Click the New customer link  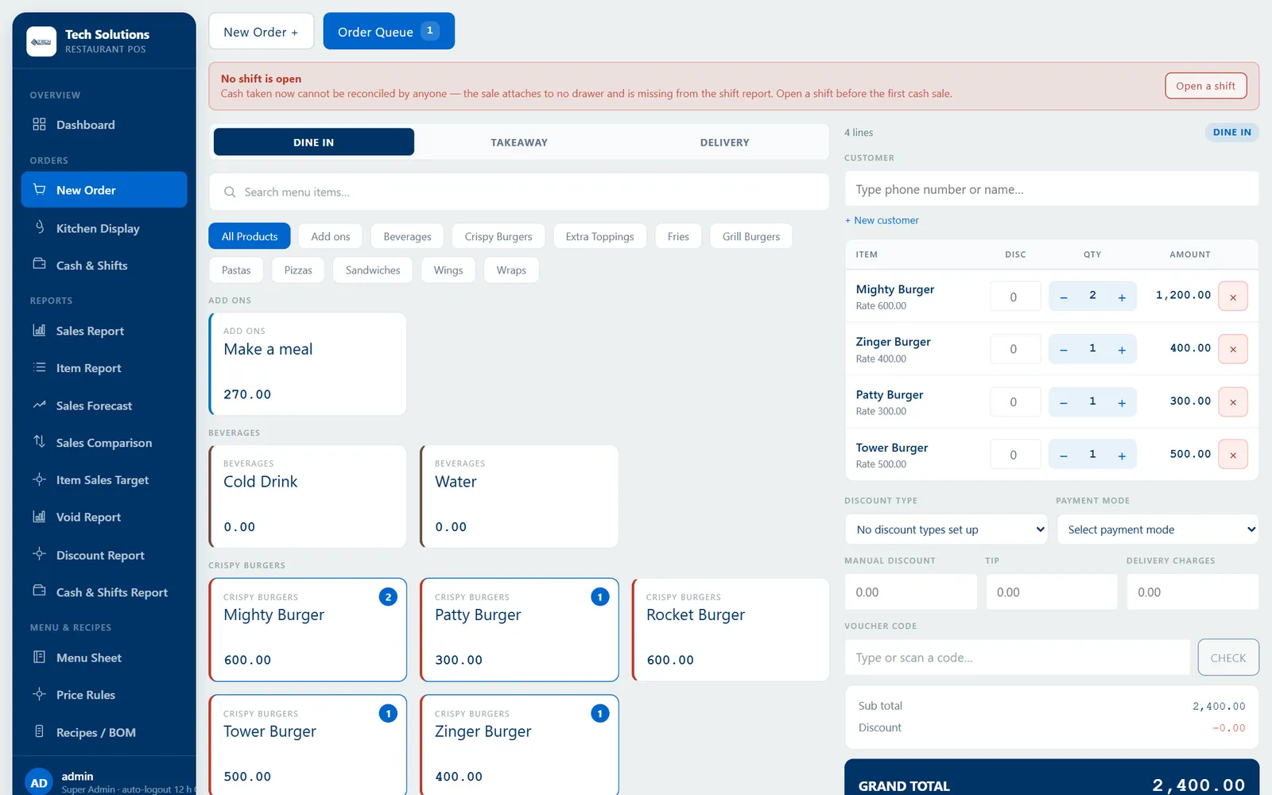(882, 220)
